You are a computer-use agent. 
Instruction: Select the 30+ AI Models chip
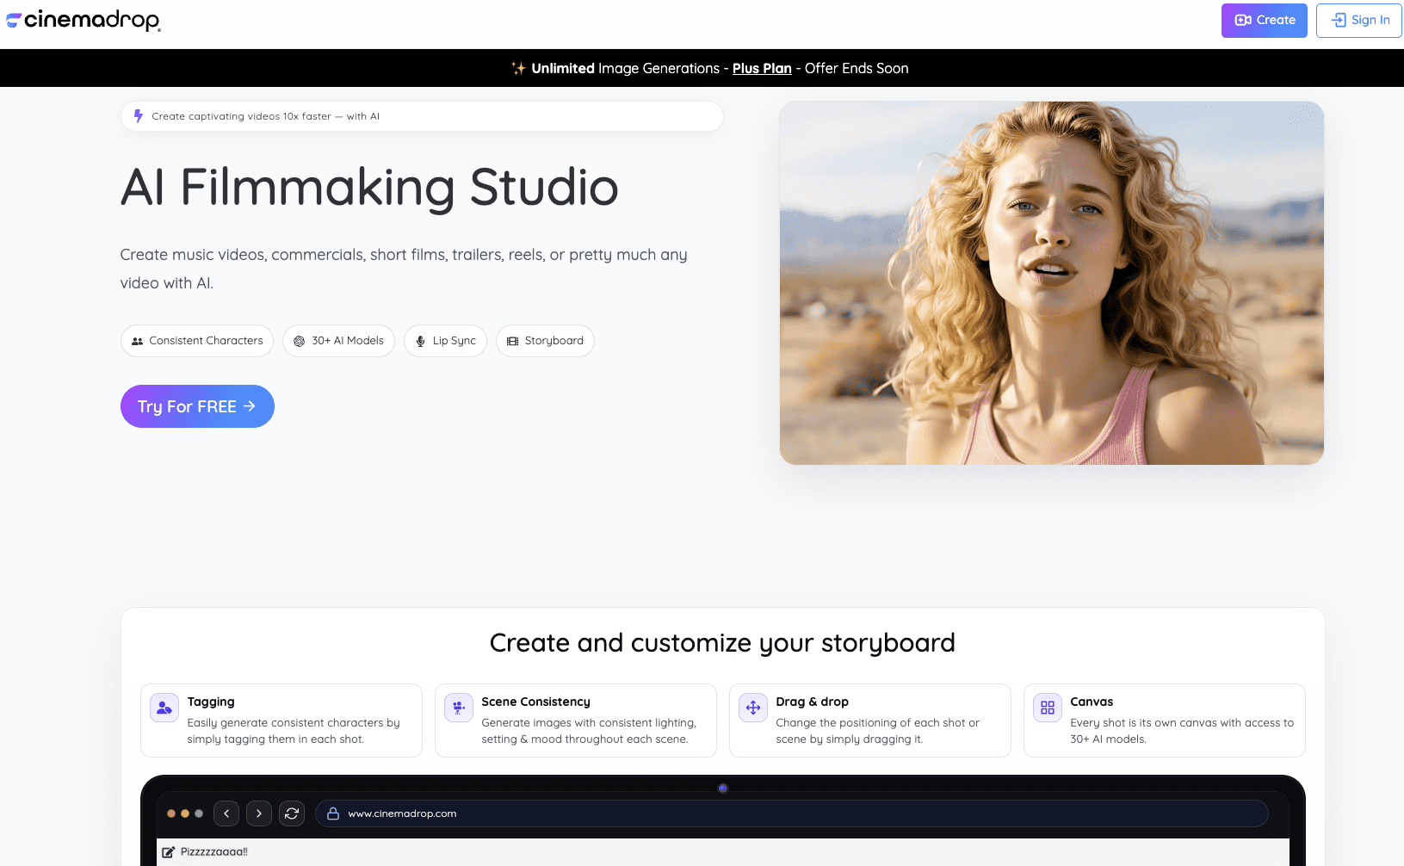tap(338, 341)
